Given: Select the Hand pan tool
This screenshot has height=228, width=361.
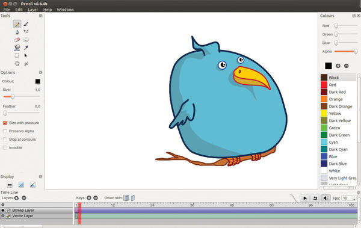Looking at the screenshot, I should (x=17, y=63).
